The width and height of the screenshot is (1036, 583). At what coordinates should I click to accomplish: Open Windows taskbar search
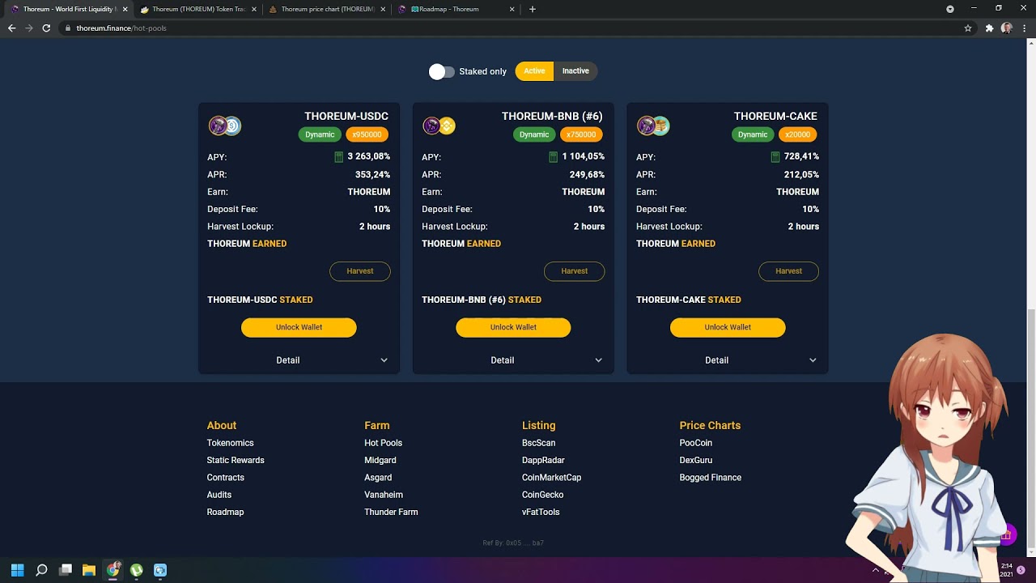coord(41,570)
